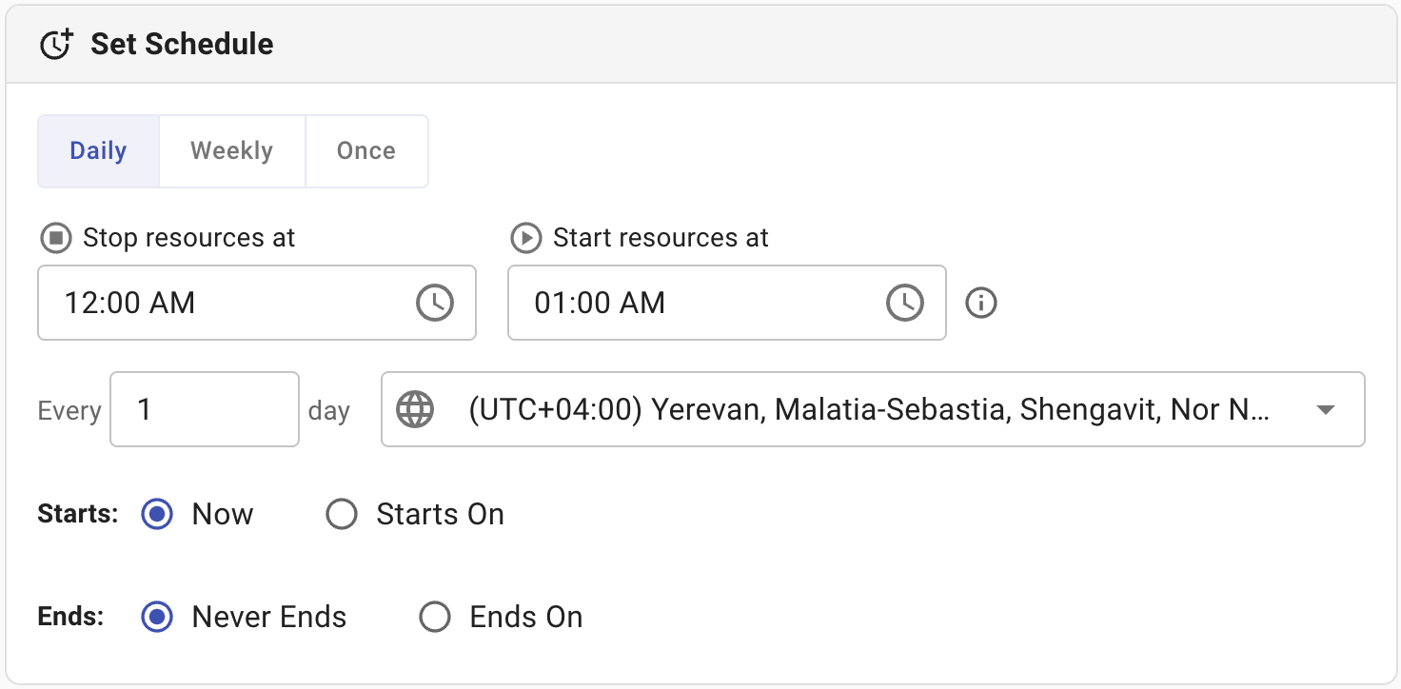The width and height of the screenshot is (1401, 689).
Task: Select the Never Ends radio button
Action: [157, 618]
